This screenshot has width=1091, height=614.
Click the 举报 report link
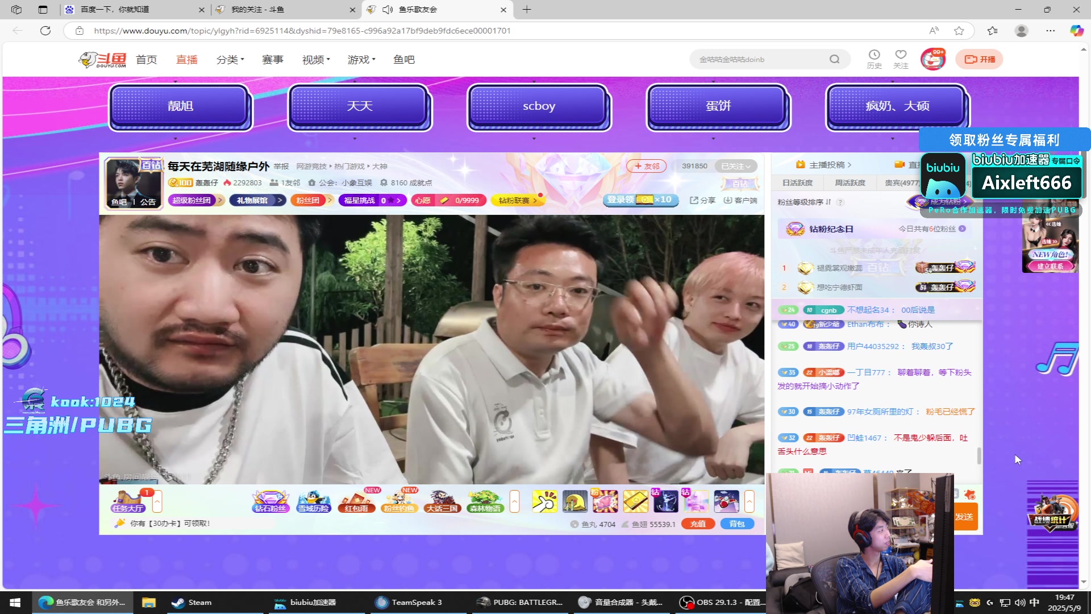point(281,167)
